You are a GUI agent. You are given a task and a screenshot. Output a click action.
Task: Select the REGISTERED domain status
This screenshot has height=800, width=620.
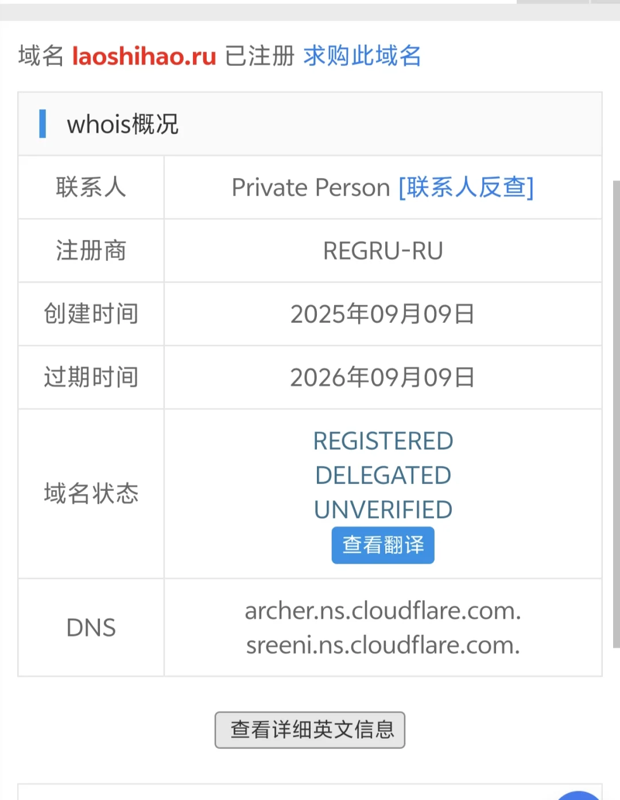click(x=383, y=441)
